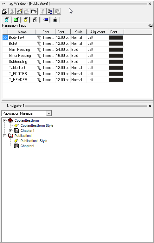
Task: Collapse Tag Window using double-arrow icon
Action: (x=3, y=3)
